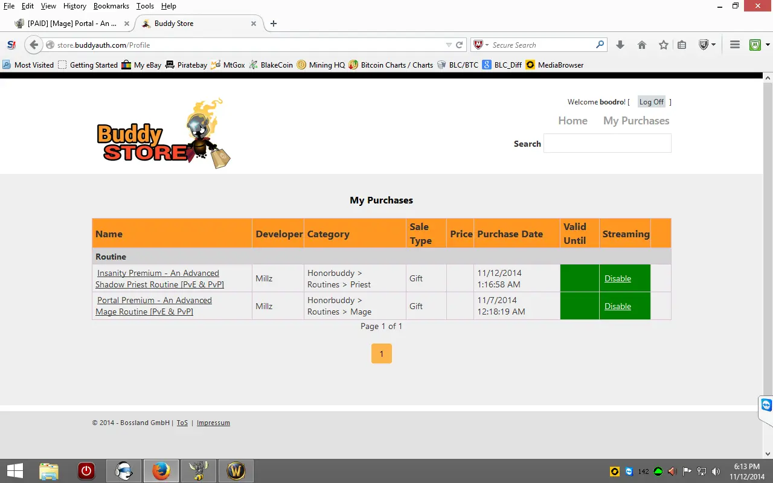Image resolution: width=773 pixels, height=483 pixels.
Task: Click the McAfee shield toolbar icon
Action: [x=703, y=45]
